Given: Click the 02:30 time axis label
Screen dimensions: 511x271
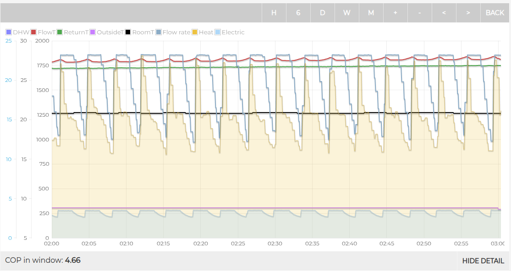Looking at the screenshot, I should click(x=275, y=244).
